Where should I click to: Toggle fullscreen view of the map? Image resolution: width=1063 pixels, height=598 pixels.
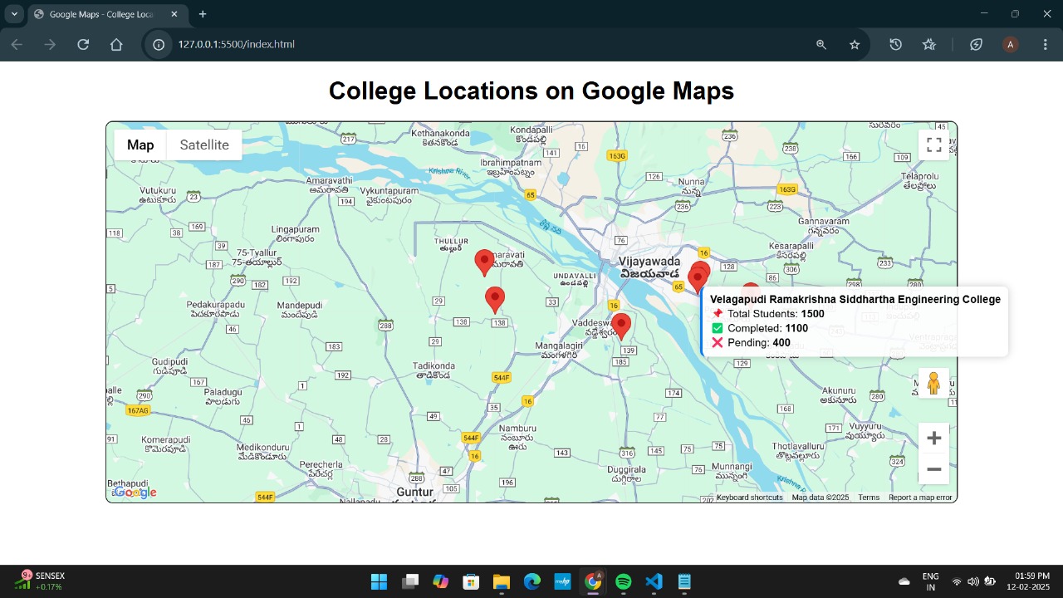point(933,145)
